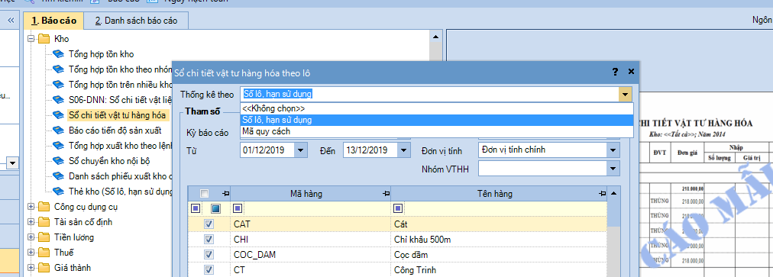This screenshot has width=773, height=277.
Task: Click the Nhóm VTHH combo box field
Action: 542,169
